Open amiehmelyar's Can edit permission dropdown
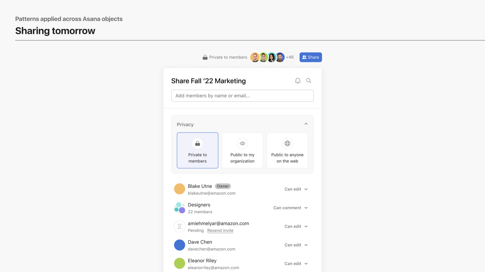The width and height of the screenshot is (485, 272). [296, 226]
